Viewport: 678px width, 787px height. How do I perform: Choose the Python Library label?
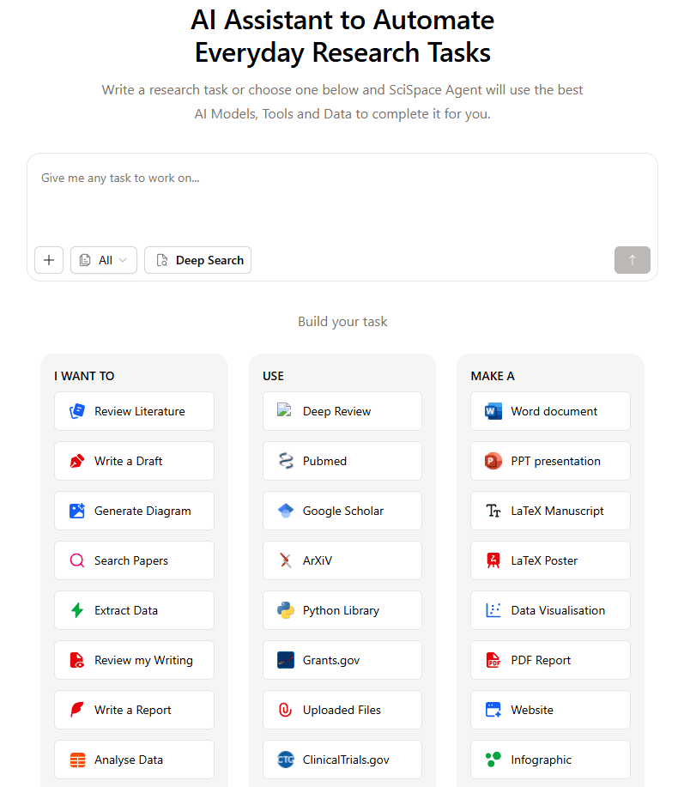tap(341, 610)
